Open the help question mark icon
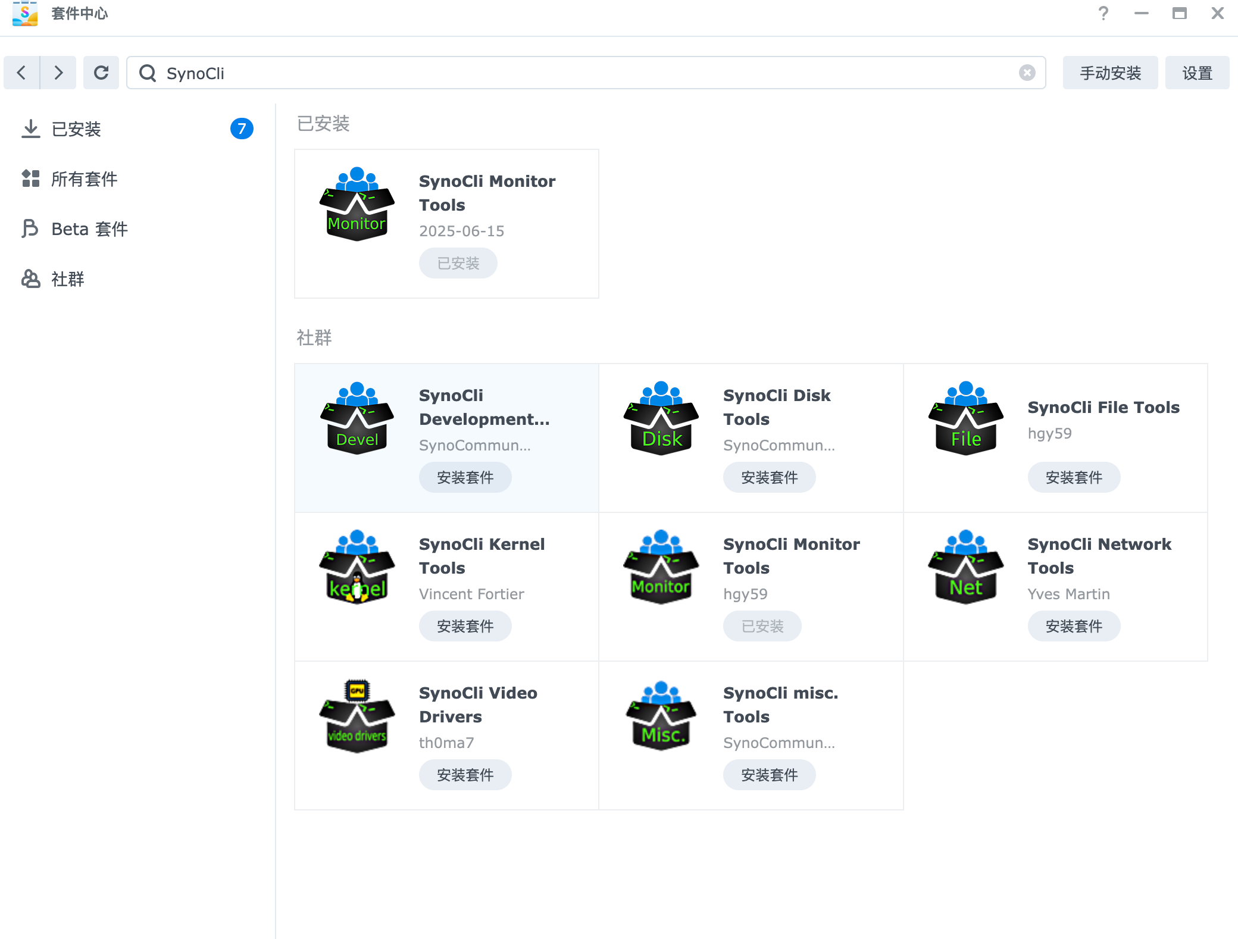This screenshot has width=1238, height=939. point(1103,13)
